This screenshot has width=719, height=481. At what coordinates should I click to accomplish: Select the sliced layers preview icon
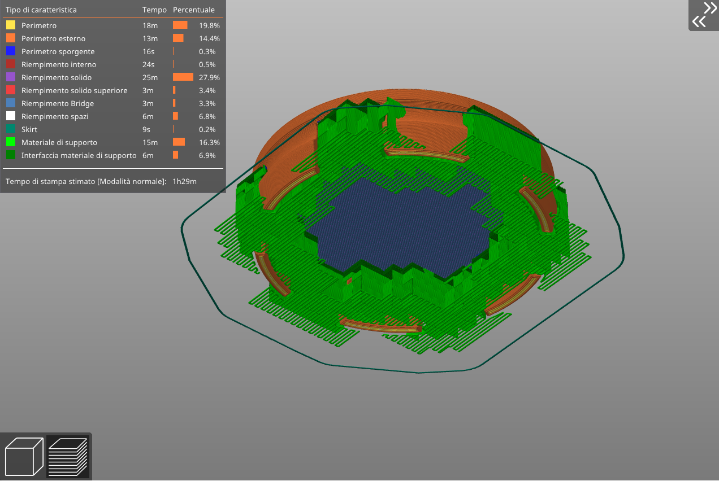click(x=68, y=456)
